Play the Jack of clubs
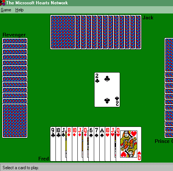This screenshot has width=173, height=171. coord(64,144)
